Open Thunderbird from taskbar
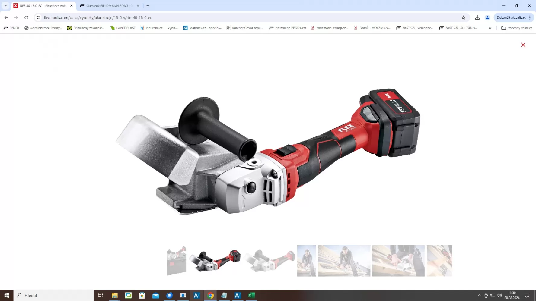The height and width of the screenshot is (301, 536). click(x=169, y=295)
